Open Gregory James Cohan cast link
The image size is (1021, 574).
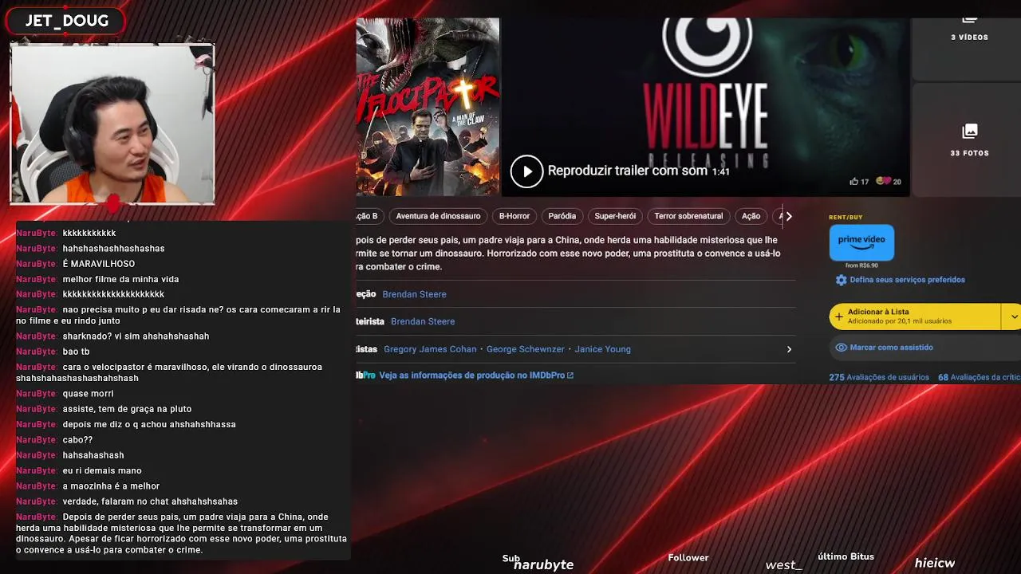430,349
